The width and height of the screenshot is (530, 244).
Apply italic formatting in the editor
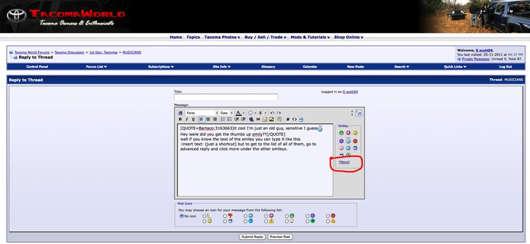[x=187, y=119]
